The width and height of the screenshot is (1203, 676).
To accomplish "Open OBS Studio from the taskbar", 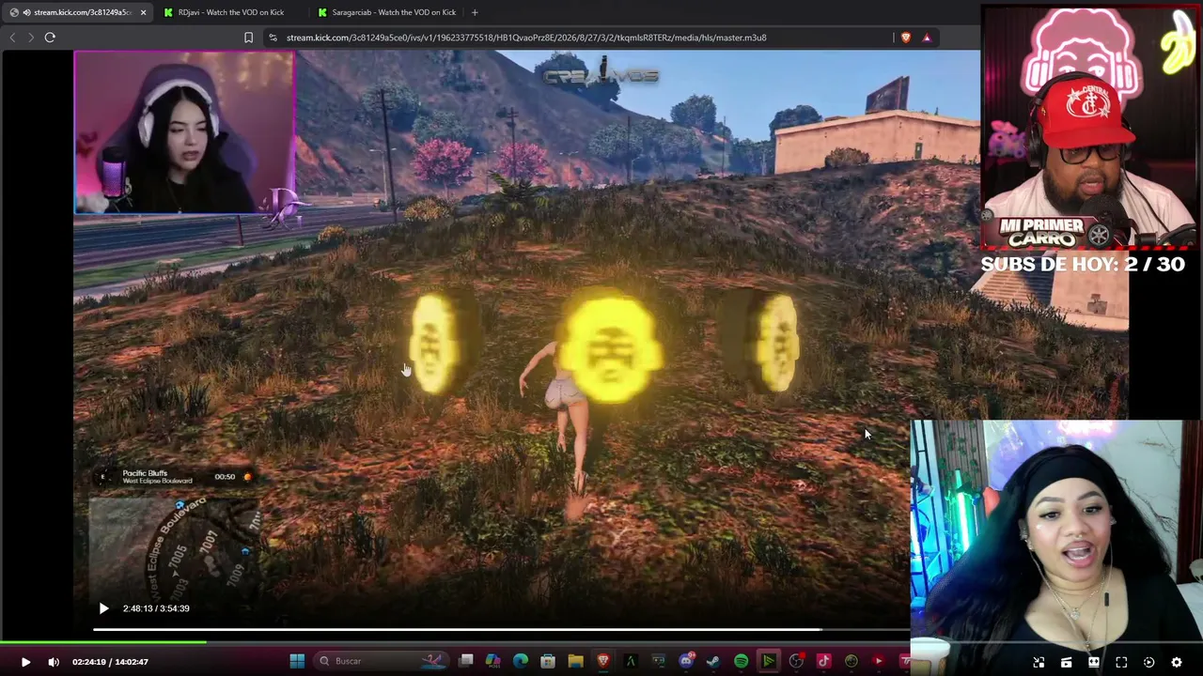I will 796,661.
